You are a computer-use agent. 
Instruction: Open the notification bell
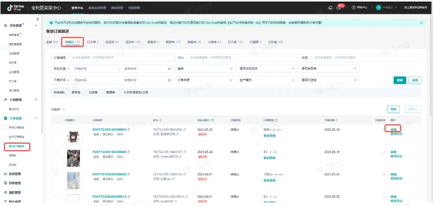(330, 8)
